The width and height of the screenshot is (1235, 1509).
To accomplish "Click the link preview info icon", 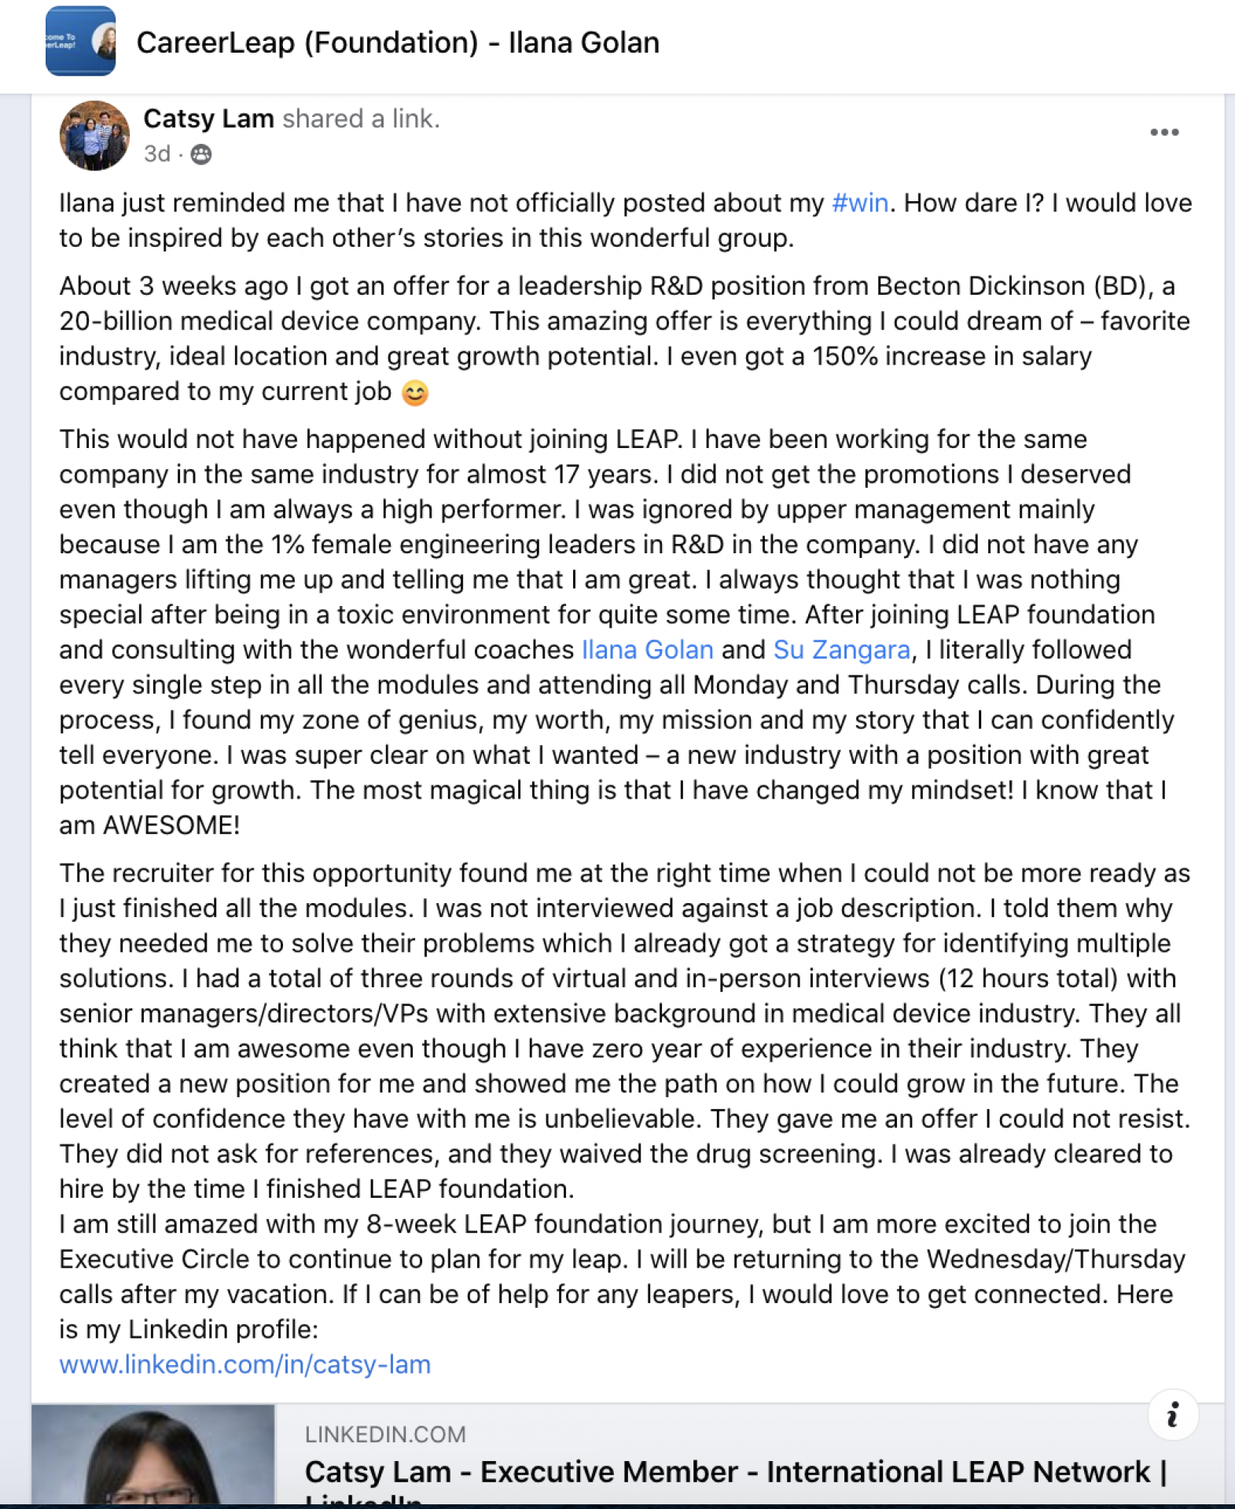I will (1172, 1415).
